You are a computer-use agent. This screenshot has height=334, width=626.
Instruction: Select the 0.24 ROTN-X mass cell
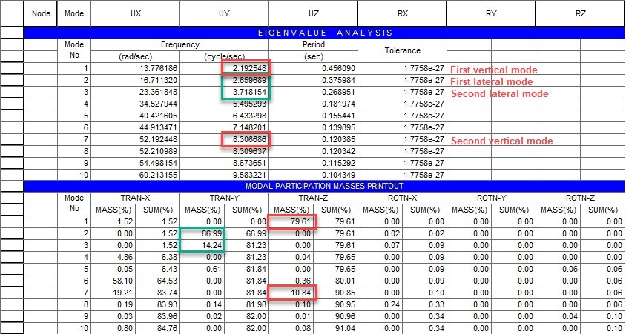(x=380, y=305)
